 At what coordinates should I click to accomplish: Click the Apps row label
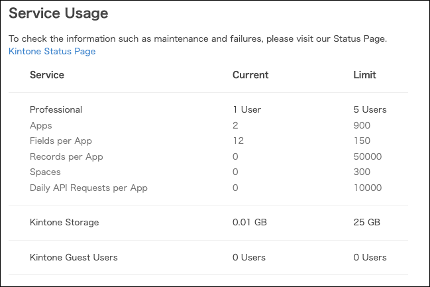tap(41, 125)
